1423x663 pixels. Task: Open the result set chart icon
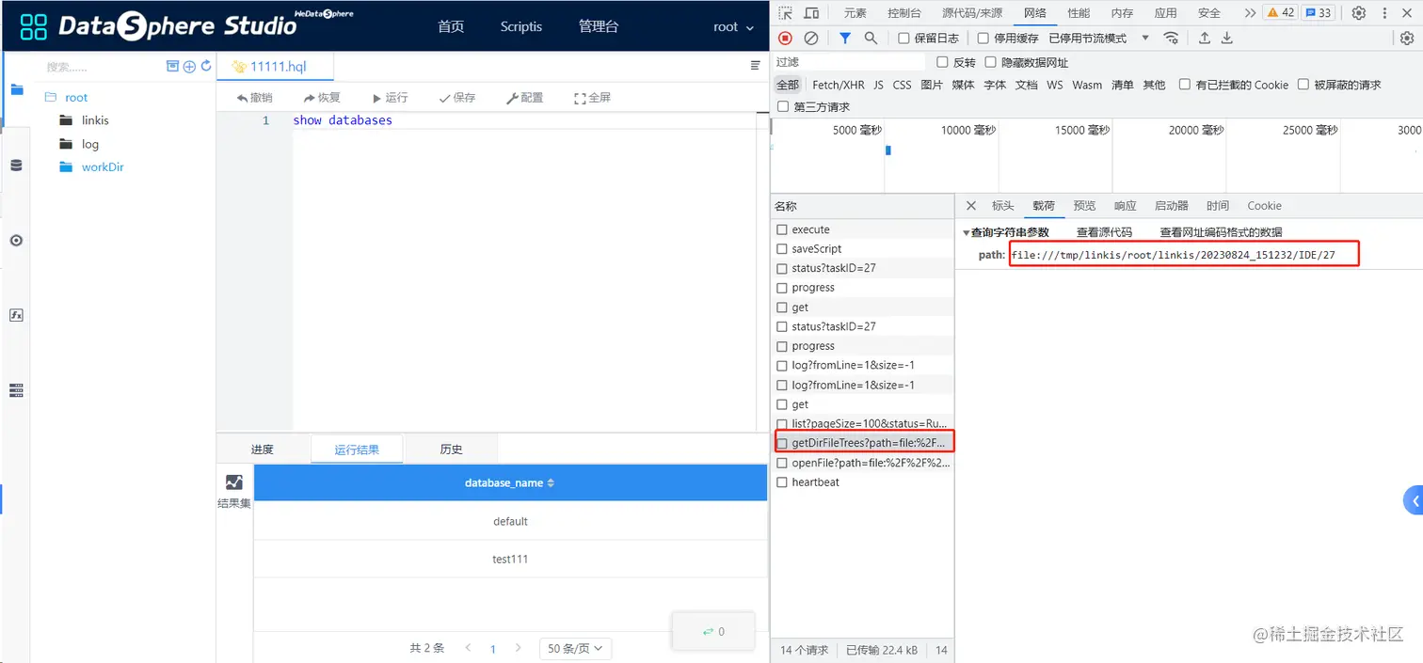(x=234, y=482)
